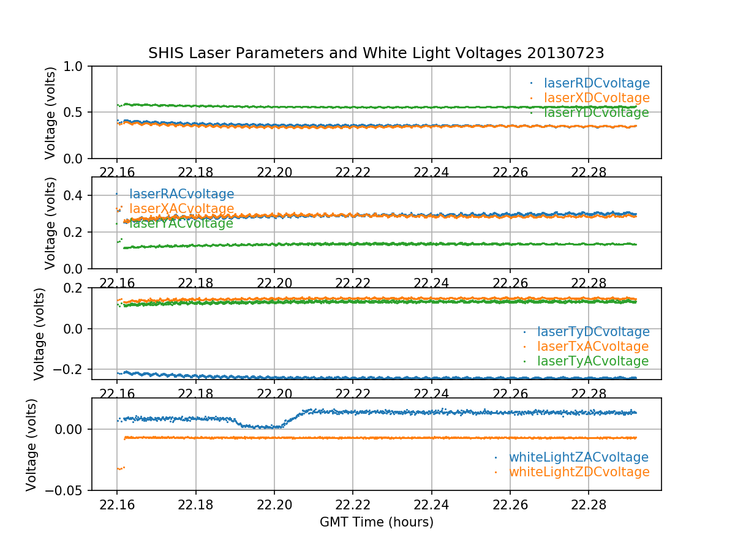The width and height of the screenshot is (735, 551).
Task: Click the laserTyACvoltage legend label
Action: (592, 361)
